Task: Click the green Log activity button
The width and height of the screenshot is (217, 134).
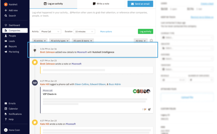Action: coord(146,31)
